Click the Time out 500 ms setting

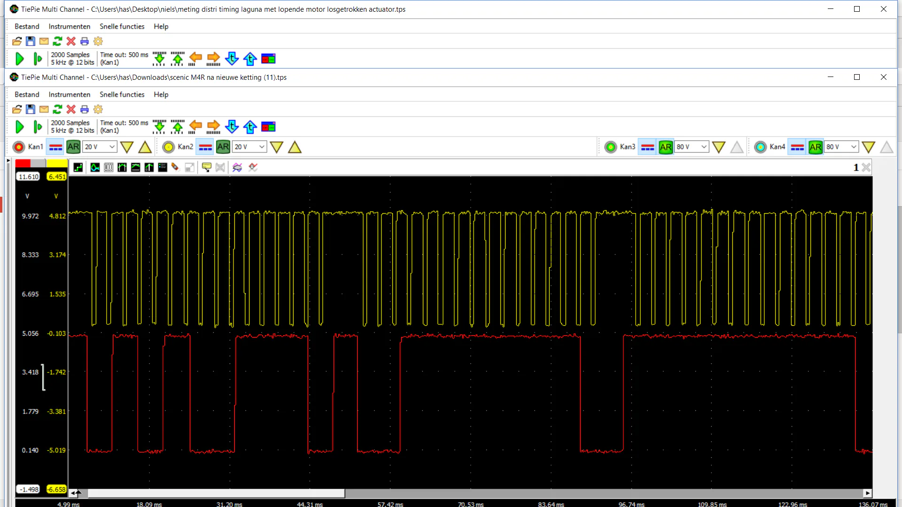(x=124, y=127)
